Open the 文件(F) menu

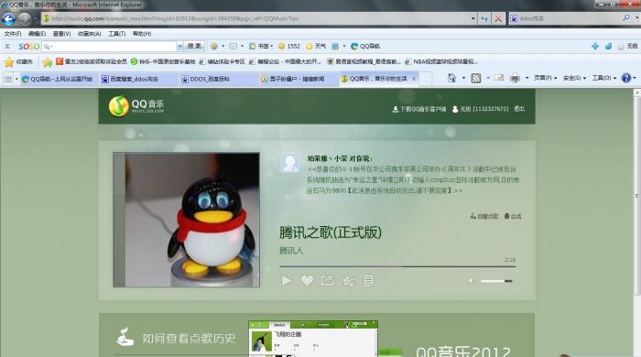12,34
